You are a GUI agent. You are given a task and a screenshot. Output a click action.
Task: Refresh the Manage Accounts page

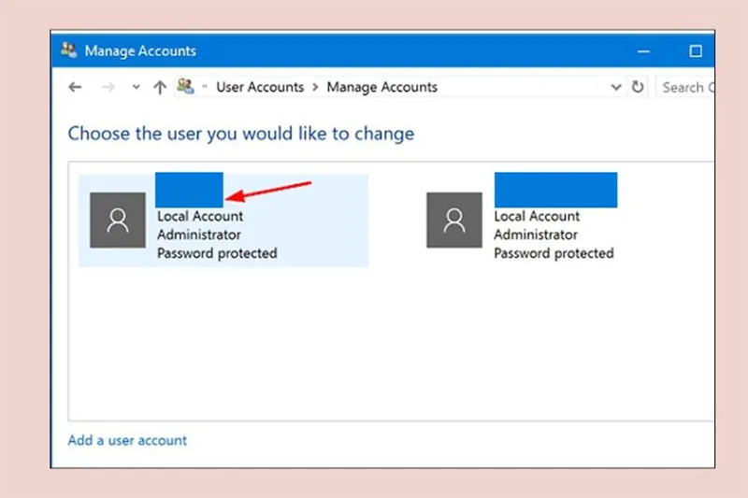point(638,87)
